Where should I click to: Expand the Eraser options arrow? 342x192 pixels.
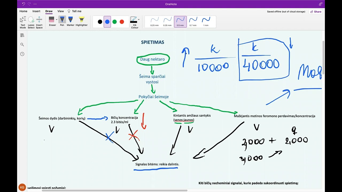(x=57, y=19)
